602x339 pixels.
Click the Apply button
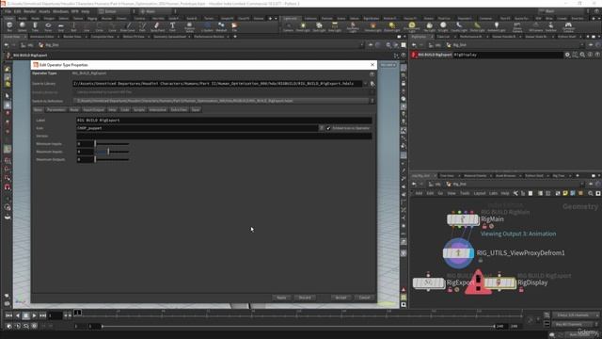[281, 298]
